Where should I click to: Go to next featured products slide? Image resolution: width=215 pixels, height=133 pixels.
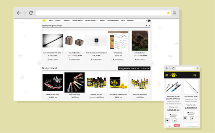[x=149, y=26]
